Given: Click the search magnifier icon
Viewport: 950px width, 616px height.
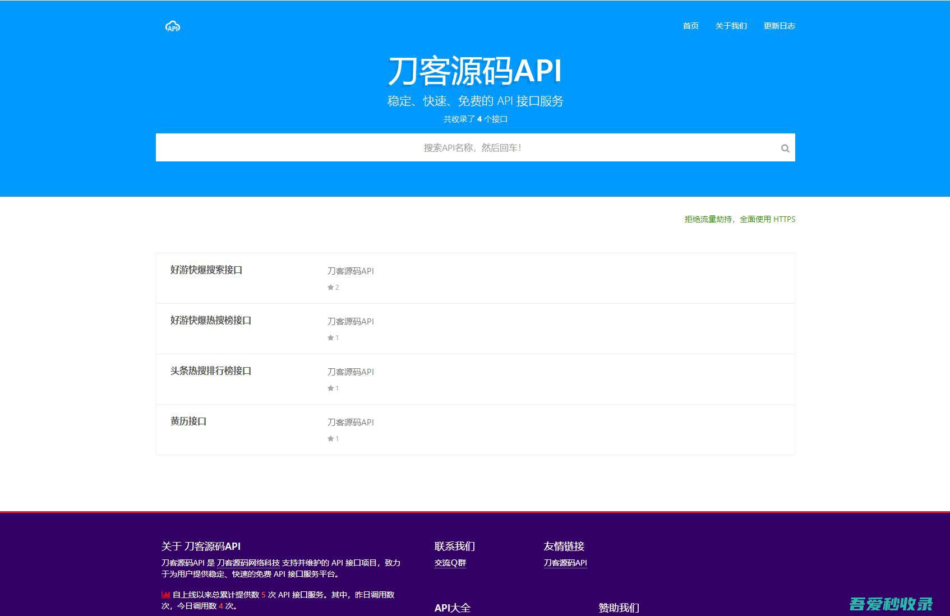Looking at the screenshot, I should (785, 148).
